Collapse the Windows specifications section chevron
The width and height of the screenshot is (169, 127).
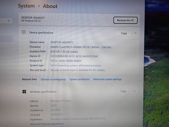[135, 91]
